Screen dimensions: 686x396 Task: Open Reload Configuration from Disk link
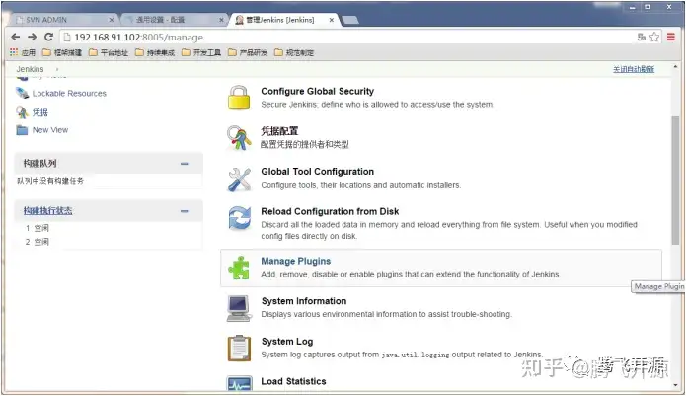[x=330, y=211]
